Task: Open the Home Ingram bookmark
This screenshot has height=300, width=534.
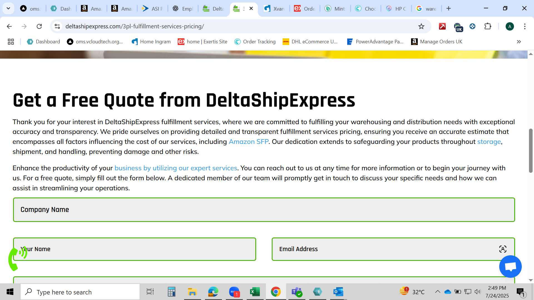Action: click(151, 42)
